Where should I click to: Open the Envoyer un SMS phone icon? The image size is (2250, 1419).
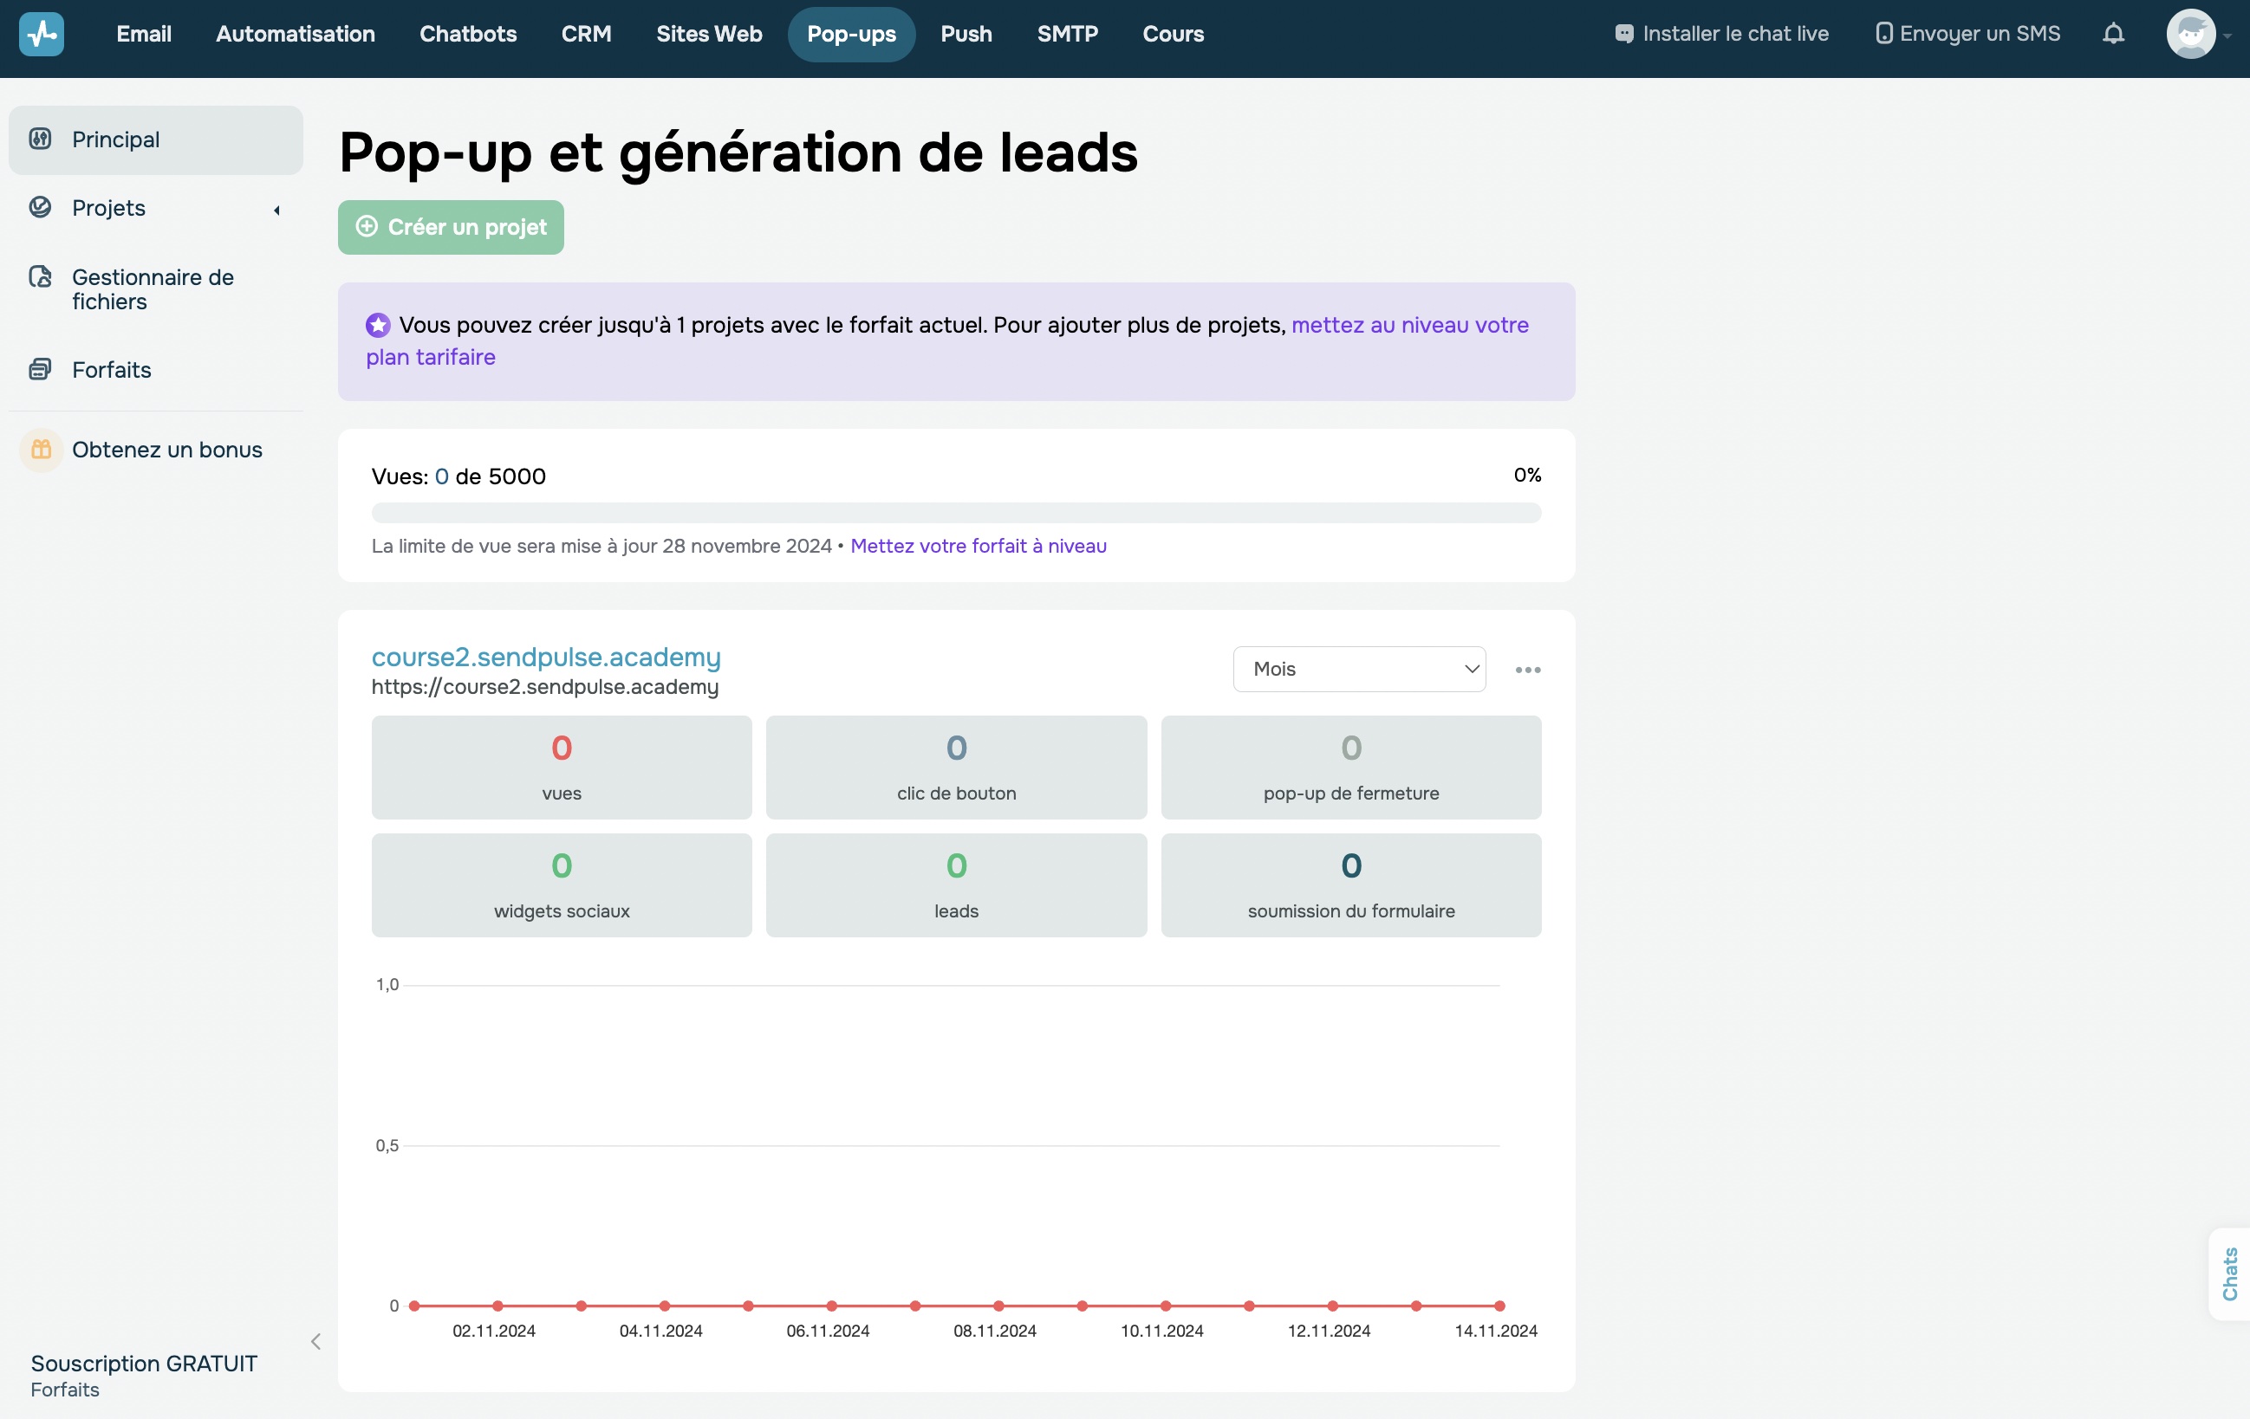pos(1884,32)
